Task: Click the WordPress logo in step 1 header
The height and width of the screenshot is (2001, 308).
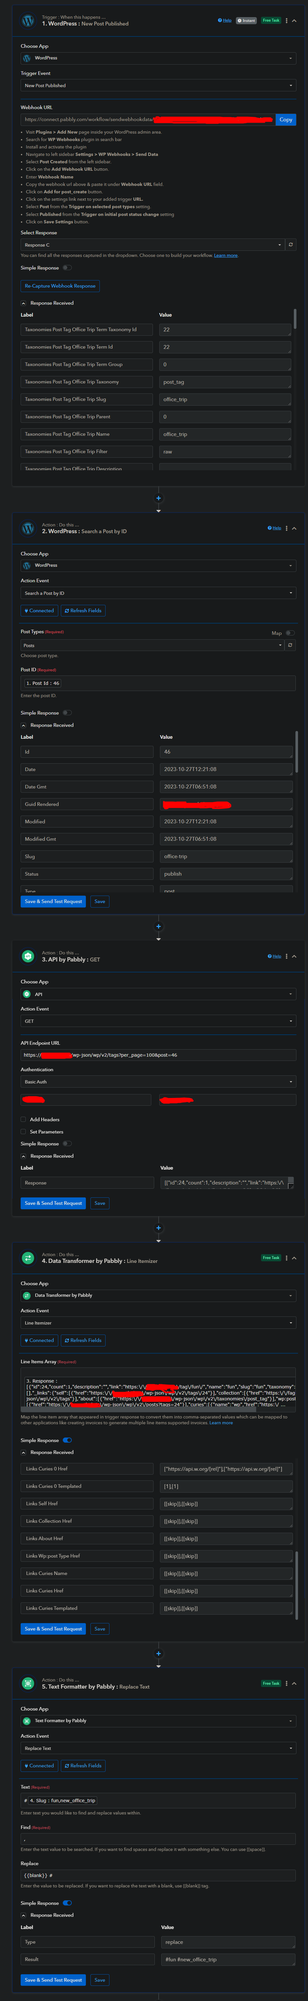Action: click(28, 20)
